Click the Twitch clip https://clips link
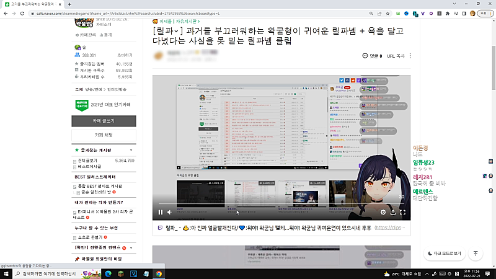The image size is (496, 279). tap(390, 228)
